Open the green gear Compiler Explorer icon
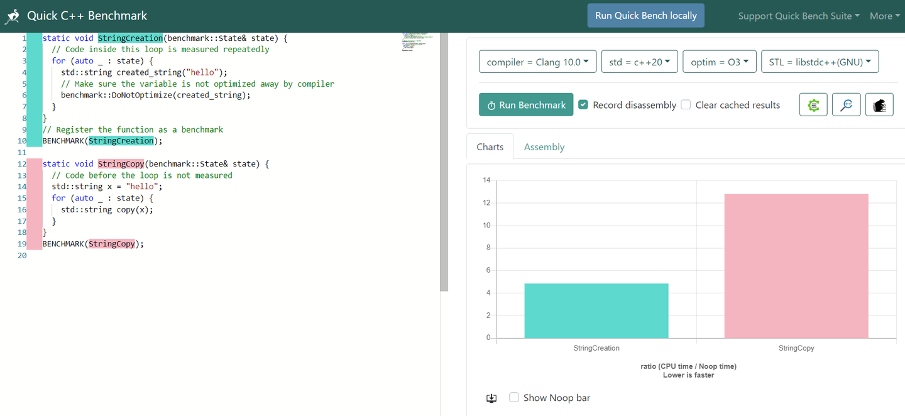Screen dimensions: 905x416 tap(813, 105)
